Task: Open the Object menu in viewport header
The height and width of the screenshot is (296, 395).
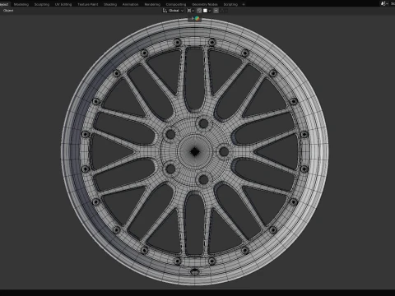Action: click(x=8, y=11)
